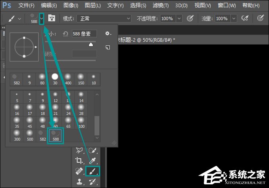Select the History Brush tool
269x188 pixels.
tap(92, 182)
